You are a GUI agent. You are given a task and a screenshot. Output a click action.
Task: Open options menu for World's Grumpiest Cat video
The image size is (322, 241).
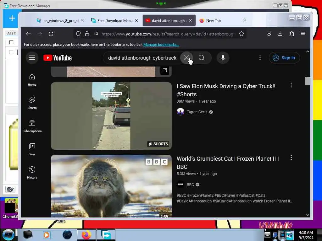pos(291,158)
